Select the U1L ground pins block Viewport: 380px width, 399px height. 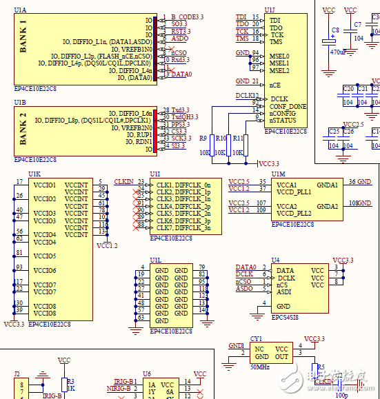pos(171,296)
